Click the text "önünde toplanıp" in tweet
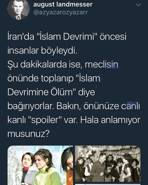Image resolution: width=148 pixels, height=185 pixels. pyautogui.click(x=41, y=79)
